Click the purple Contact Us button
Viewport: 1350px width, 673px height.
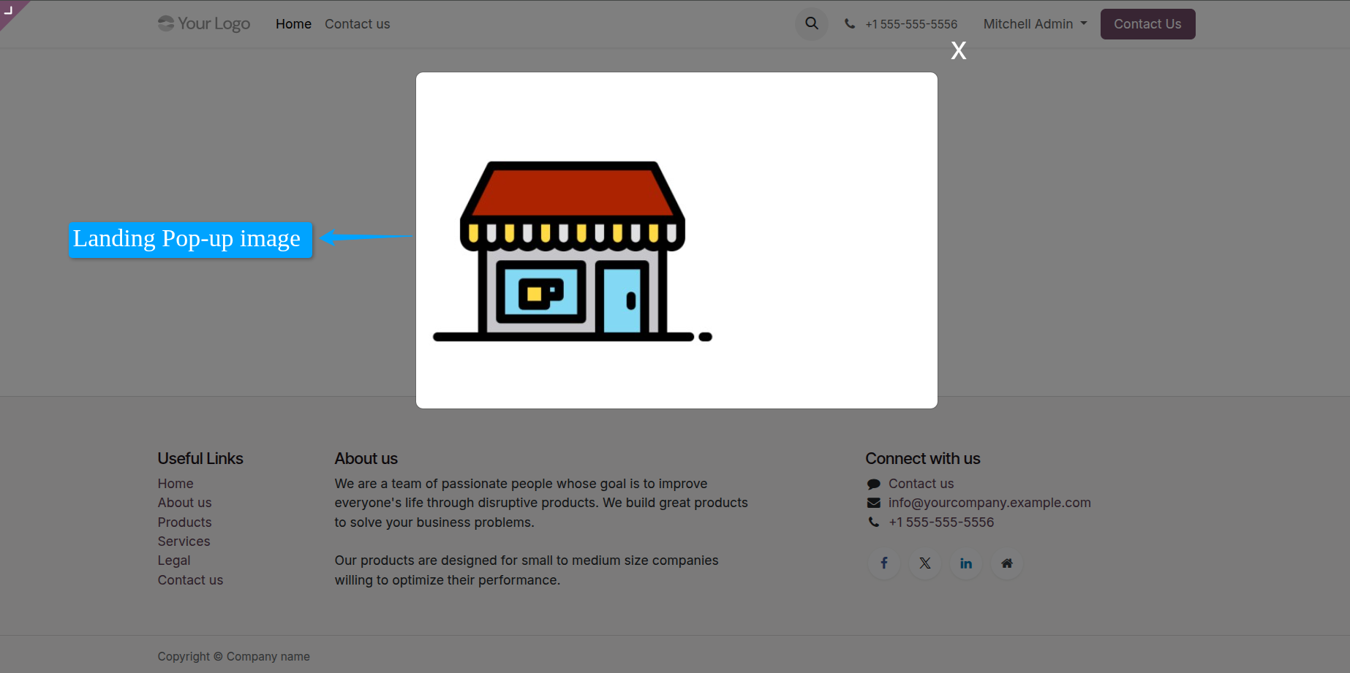[1147, 24]
